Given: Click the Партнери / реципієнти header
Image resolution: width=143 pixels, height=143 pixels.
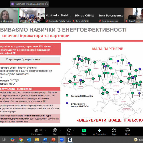Looking at the screenshot, I should [23, 59].
